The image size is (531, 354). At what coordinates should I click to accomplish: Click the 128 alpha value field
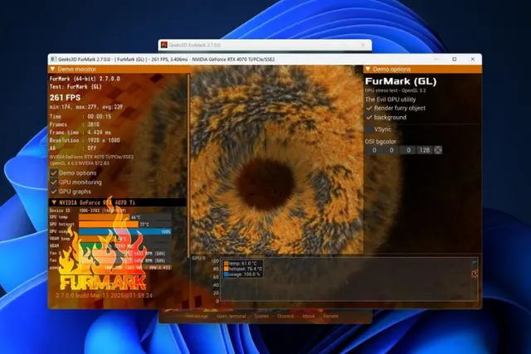pyautogui.click(x=425, y=150)
